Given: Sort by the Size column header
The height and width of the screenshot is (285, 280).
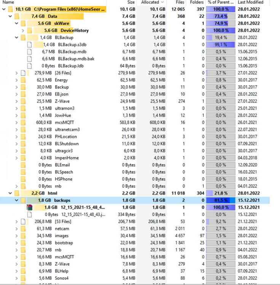Looking at the screenshot, I should (131, 2).
